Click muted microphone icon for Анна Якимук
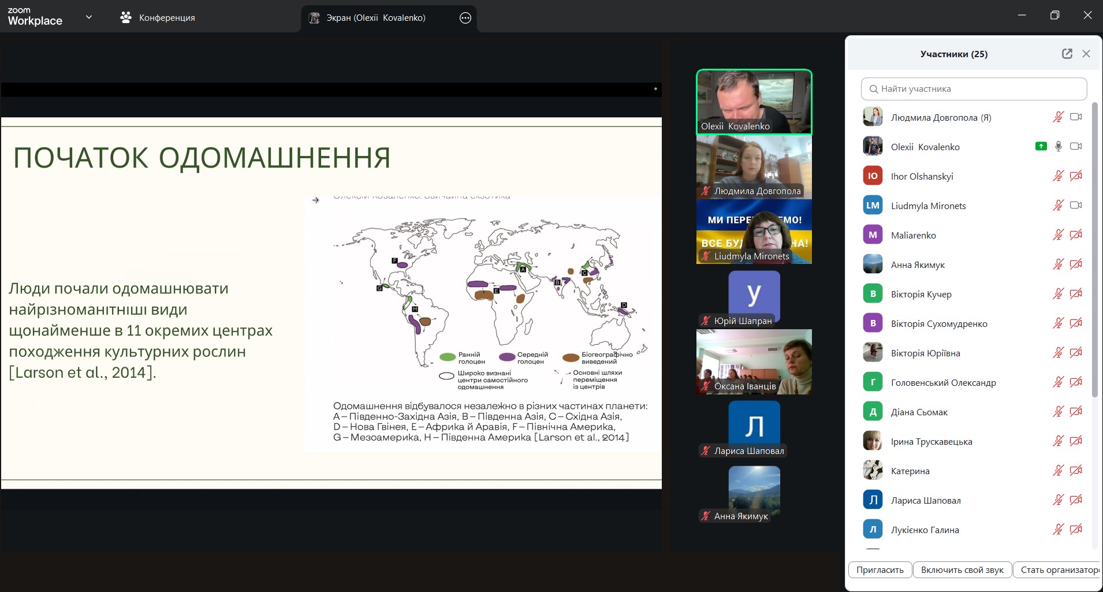1103x592 pixels. tap(1058, 265)
